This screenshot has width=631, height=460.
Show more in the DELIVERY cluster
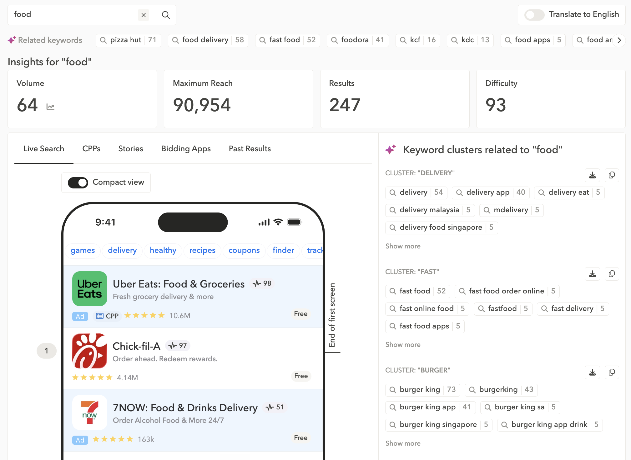403,246
